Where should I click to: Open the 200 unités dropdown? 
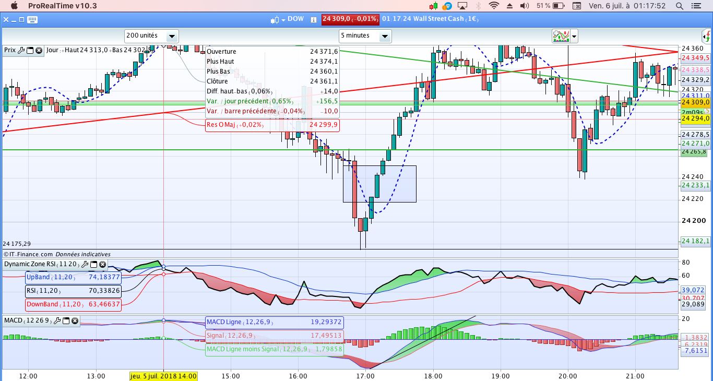coord(151,36)
